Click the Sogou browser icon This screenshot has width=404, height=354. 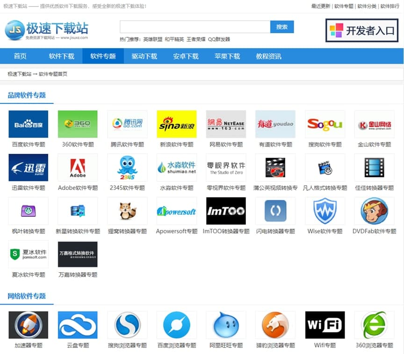(x=127, y=325)
